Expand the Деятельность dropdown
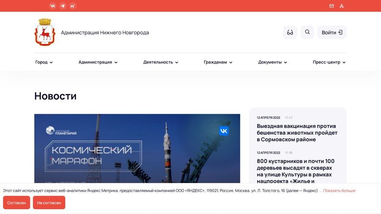381x214 pixels. pos(160,62)
